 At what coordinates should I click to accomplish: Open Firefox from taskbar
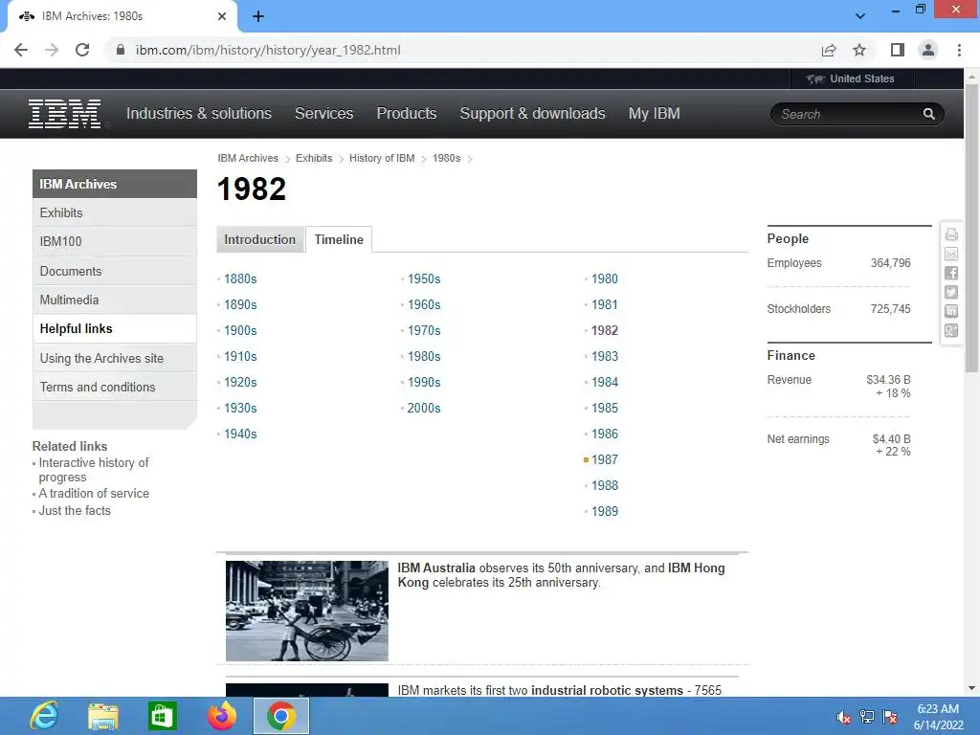222,716
